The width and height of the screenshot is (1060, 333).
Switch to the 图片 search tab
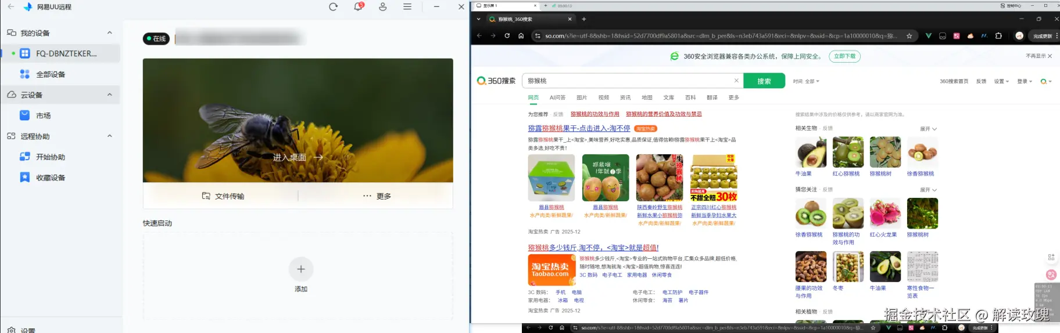tap(582, 97)
